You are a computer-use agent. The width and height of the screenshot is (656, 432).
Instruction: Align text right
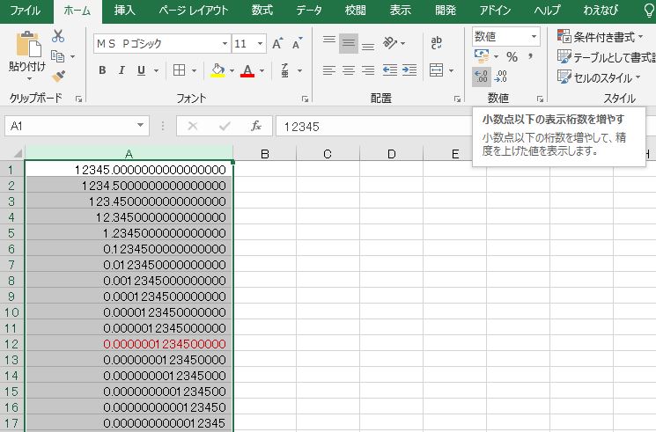[x=368, y=70]
